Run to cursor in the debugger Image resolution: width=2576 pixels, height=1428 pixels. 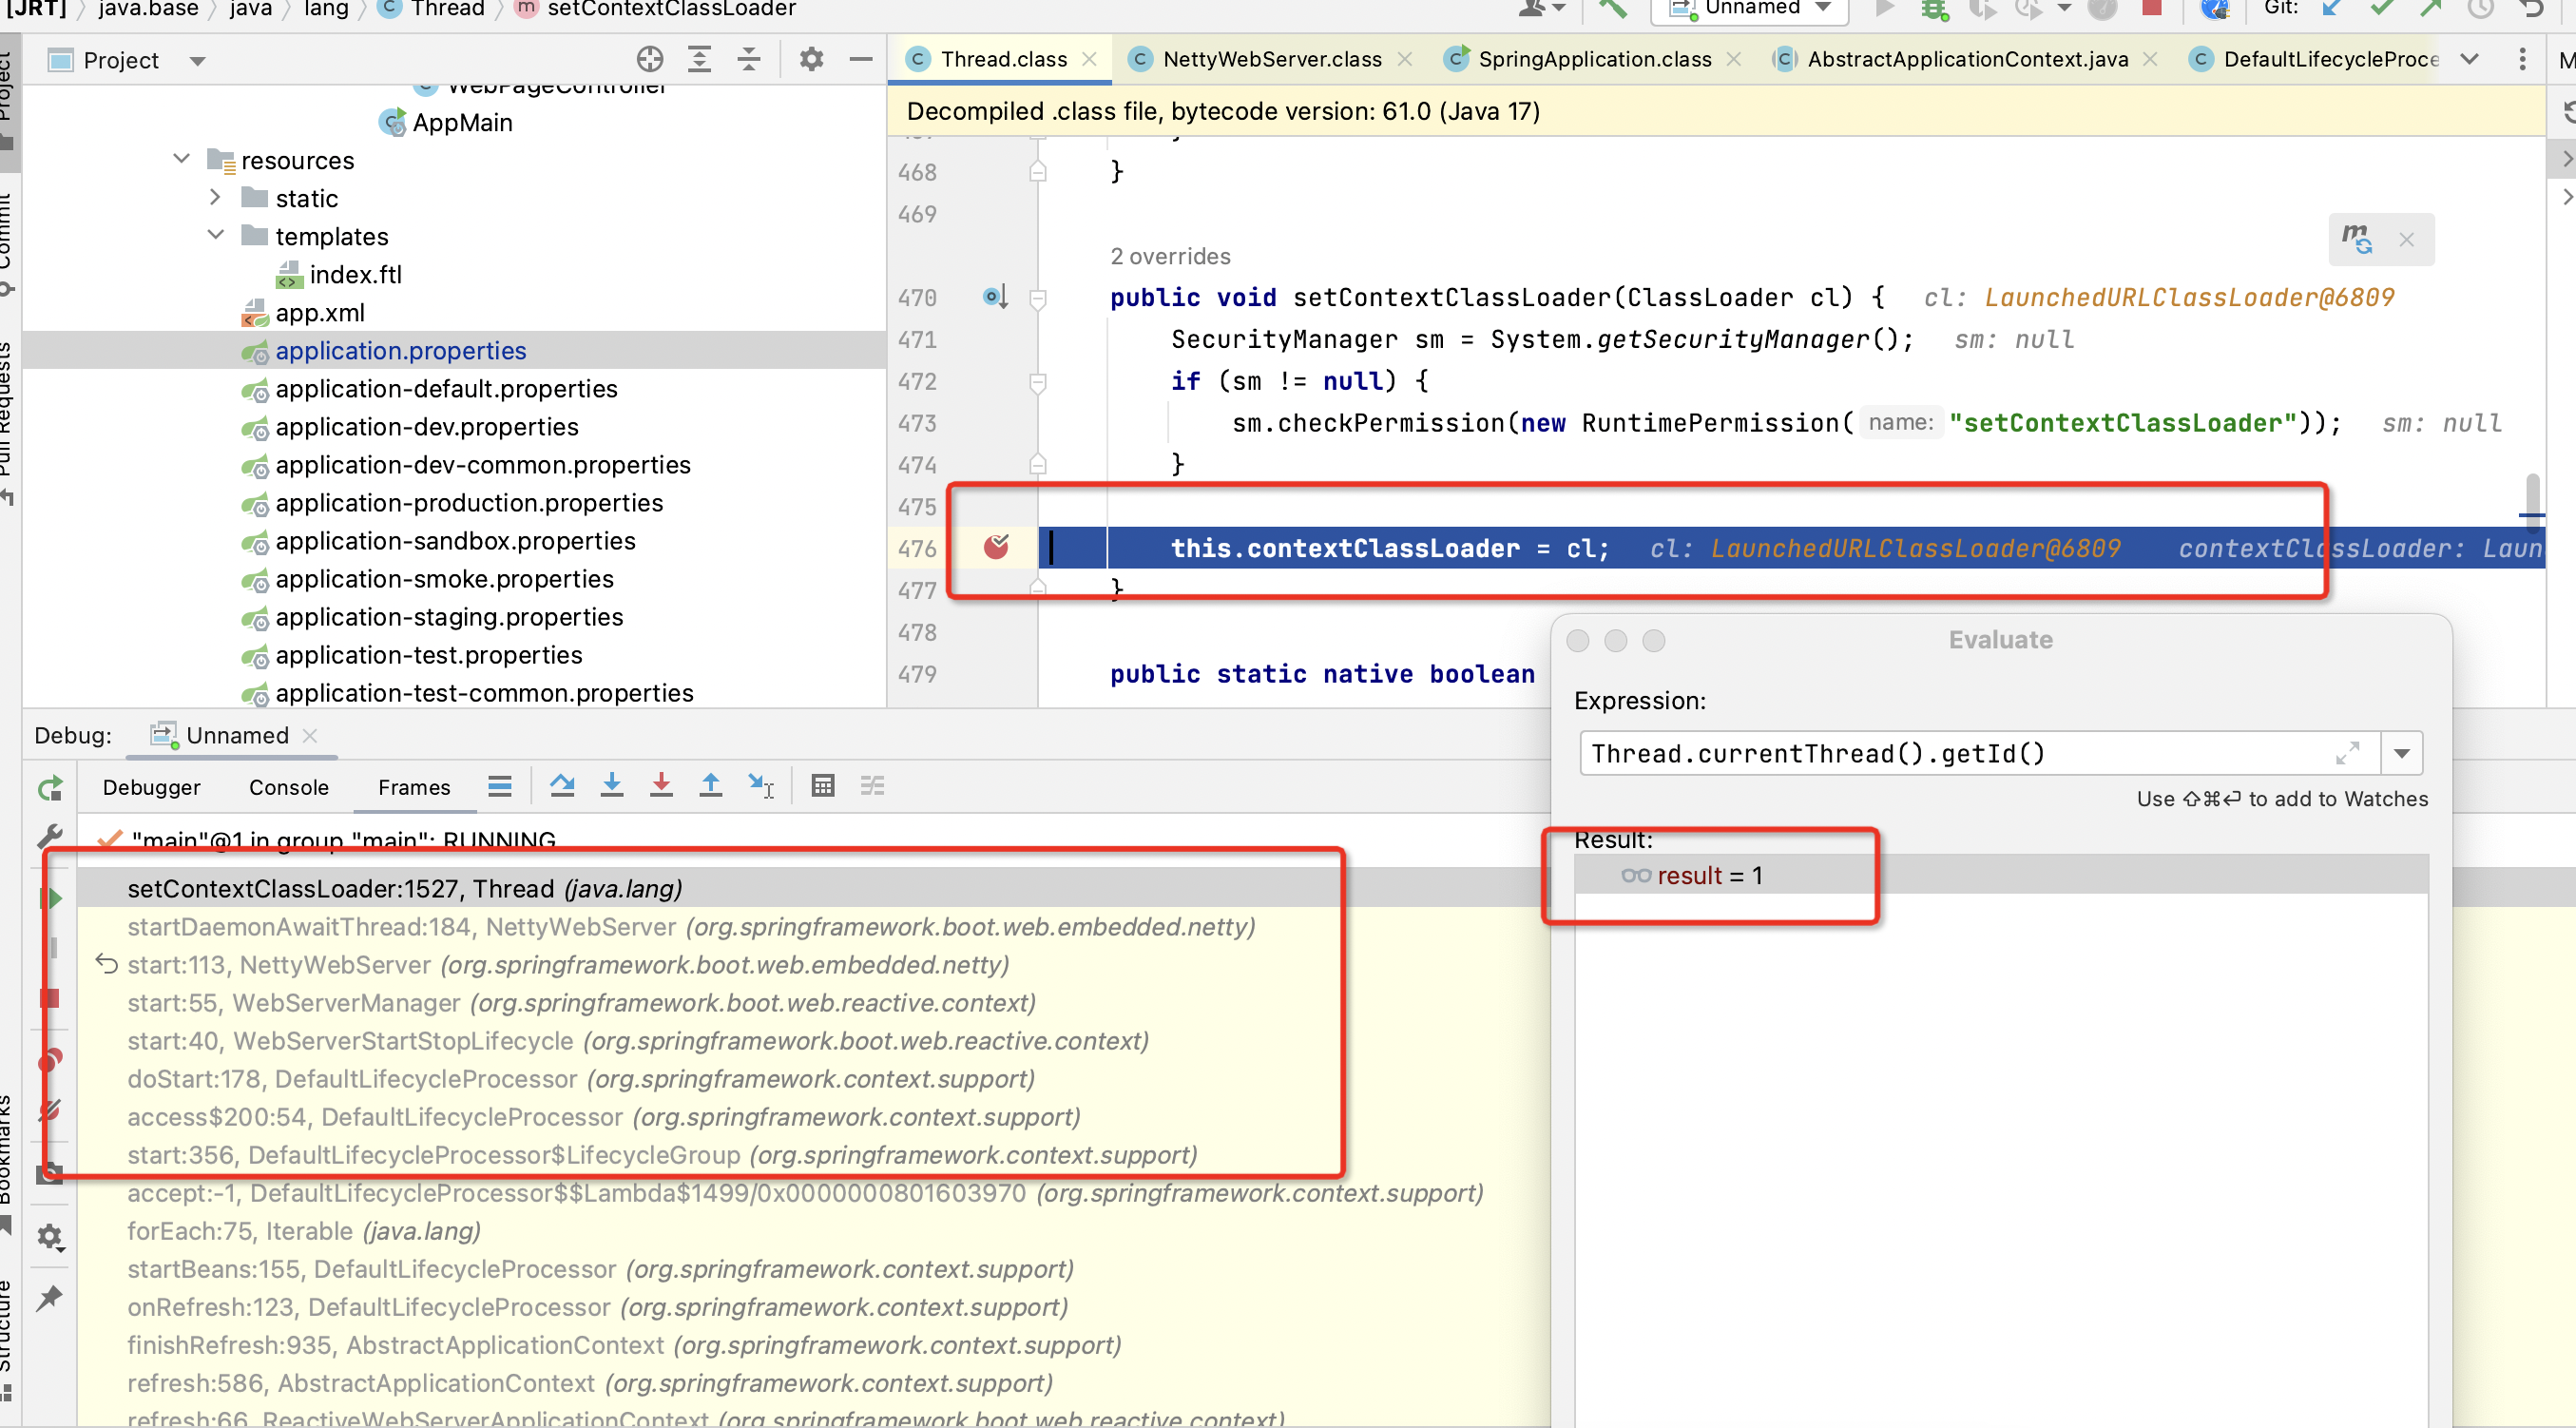tap(760, 785)
